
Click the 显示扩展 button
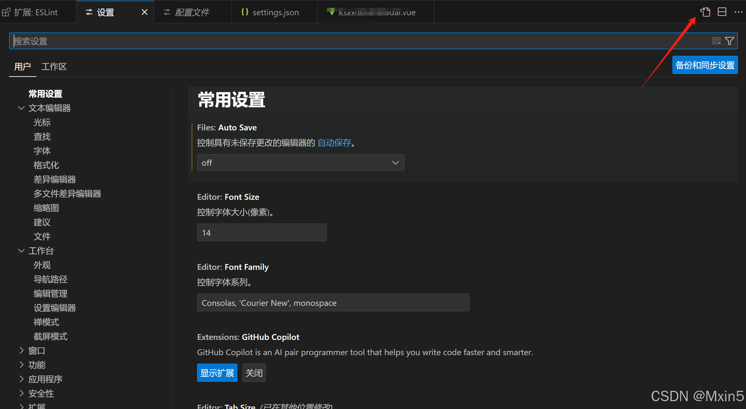point(217,373)
